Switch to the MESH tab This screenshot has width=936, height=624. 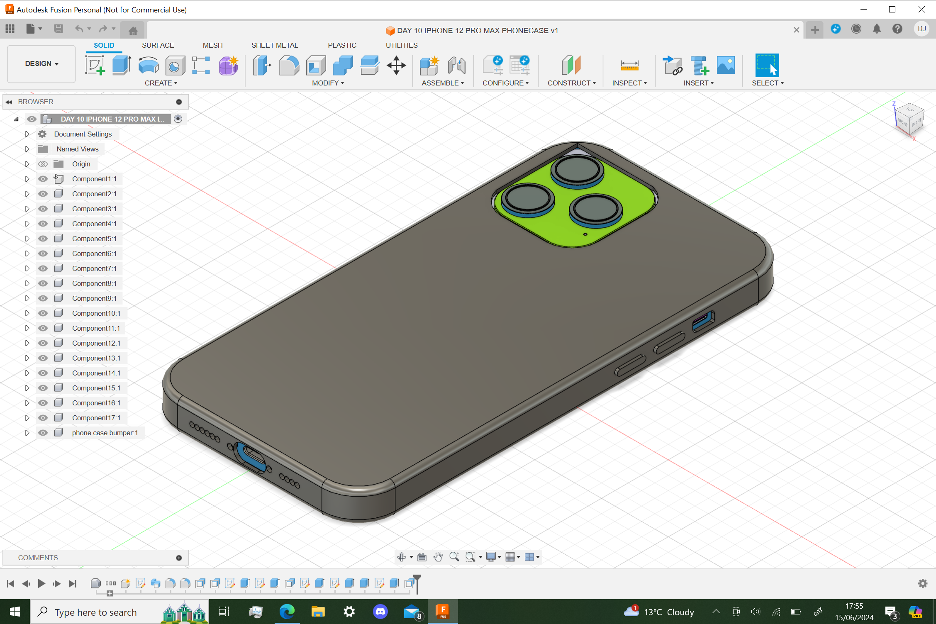pyautogui.click(x=212, y=45)
